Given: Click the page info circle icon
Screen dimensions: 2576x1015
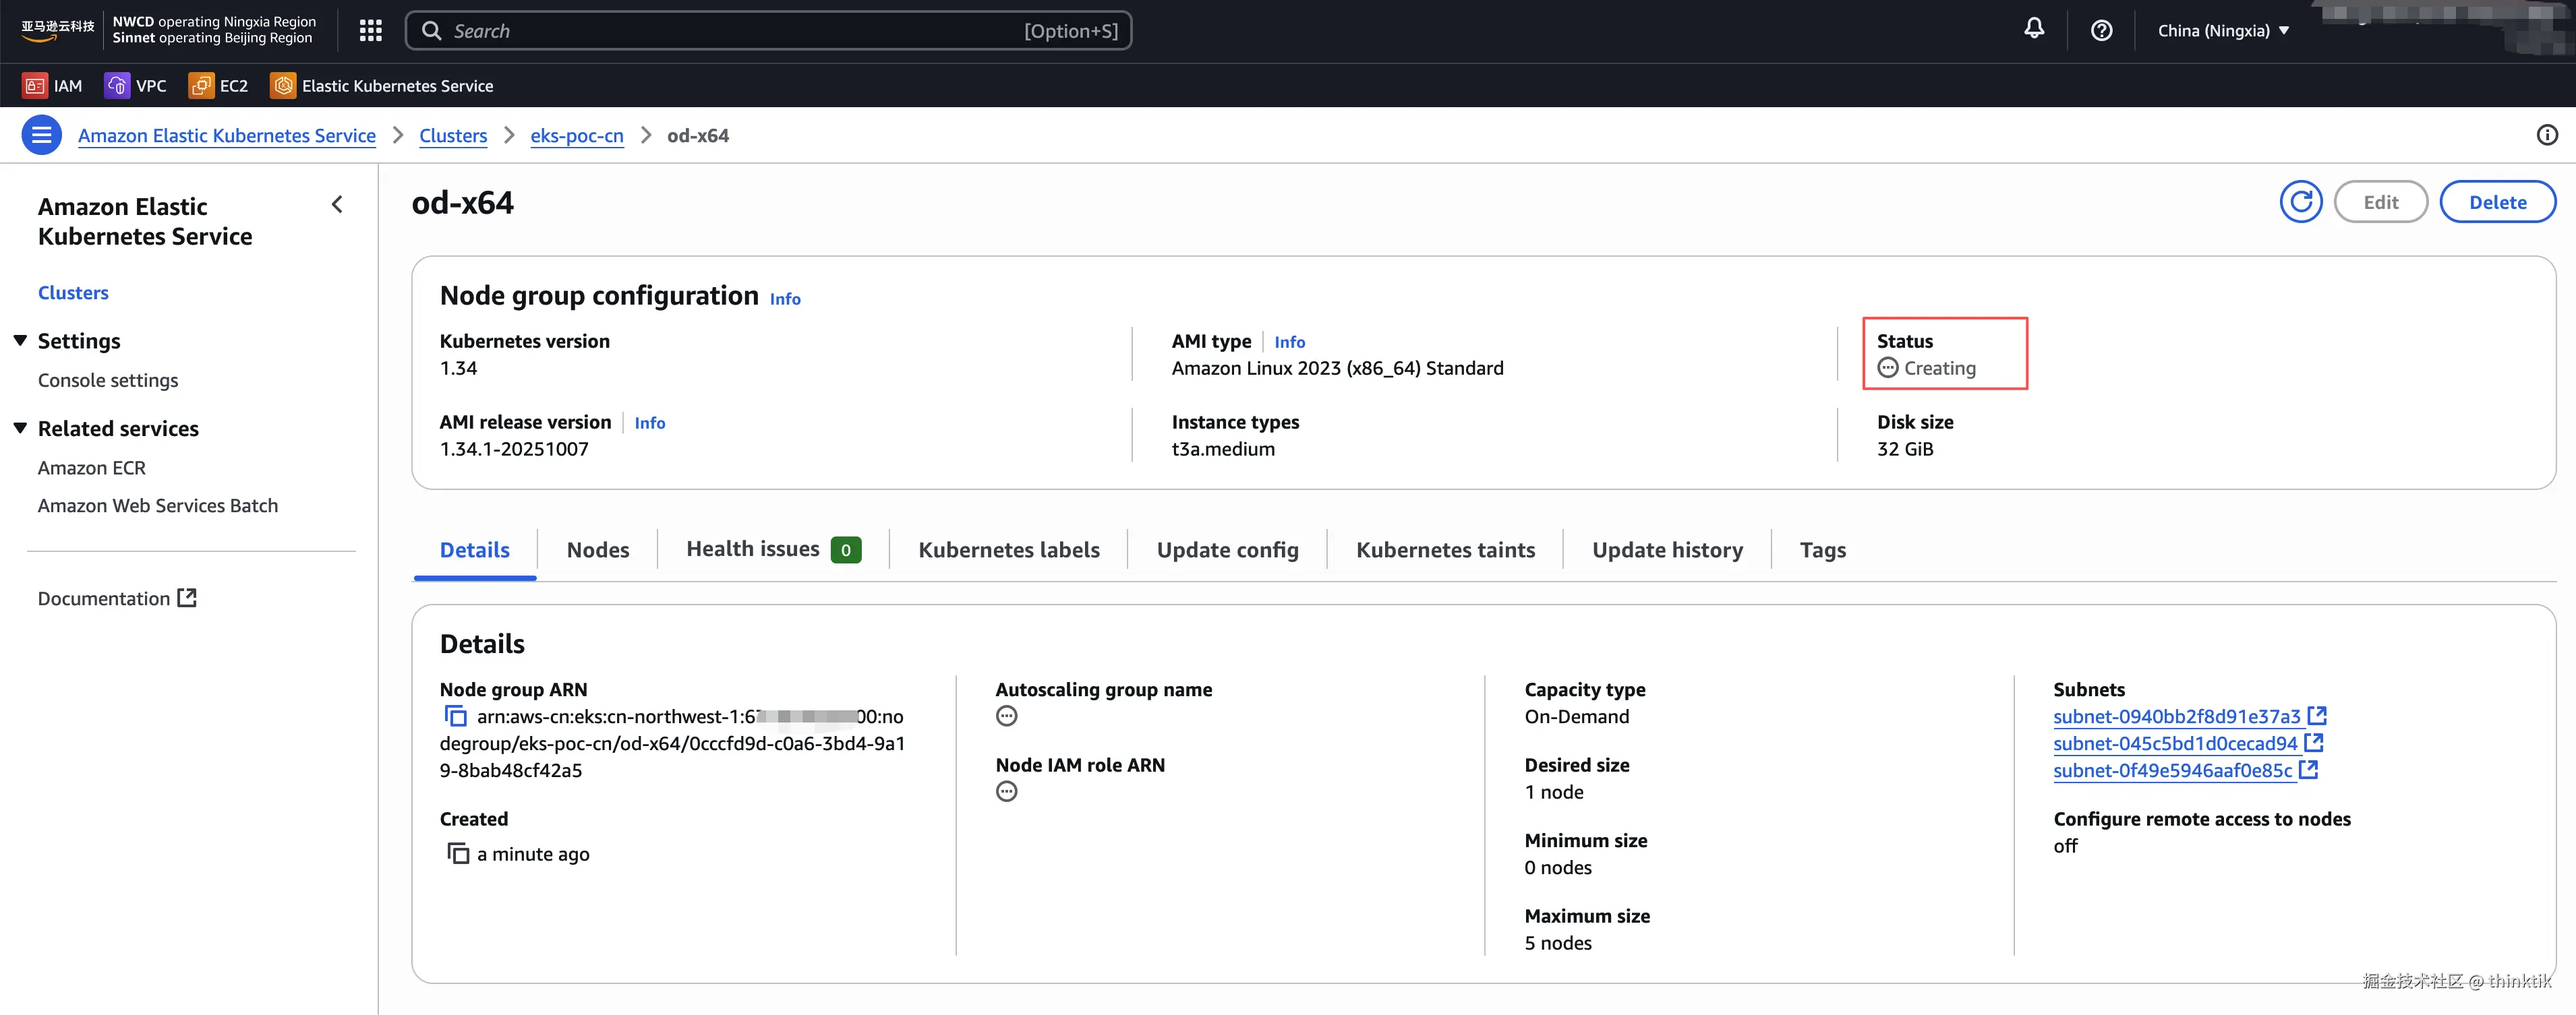Looking at the screenshot, I should pyautogui.click(x=2546, y=135).
